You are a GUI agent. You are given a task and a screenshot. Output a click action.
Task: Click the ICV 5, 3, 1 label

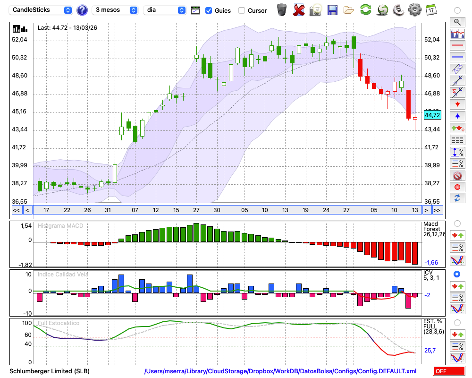(x=431, y=275)
